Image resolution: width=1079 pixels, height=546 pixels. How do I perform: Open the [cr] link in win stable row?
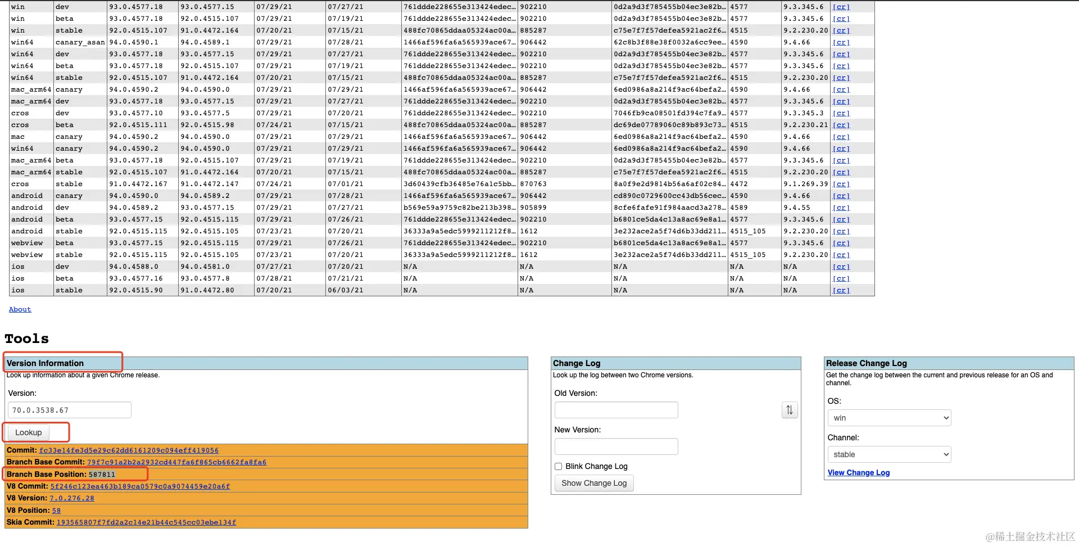pos(841,30)
